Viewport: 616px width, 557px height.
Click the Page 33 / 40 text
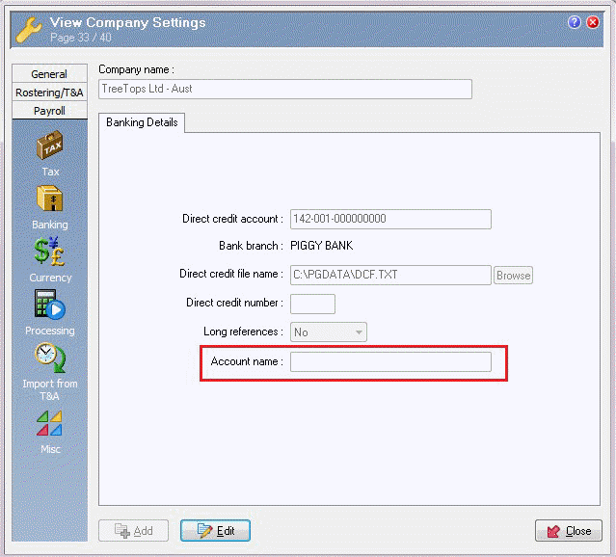[x=81, y=38]
